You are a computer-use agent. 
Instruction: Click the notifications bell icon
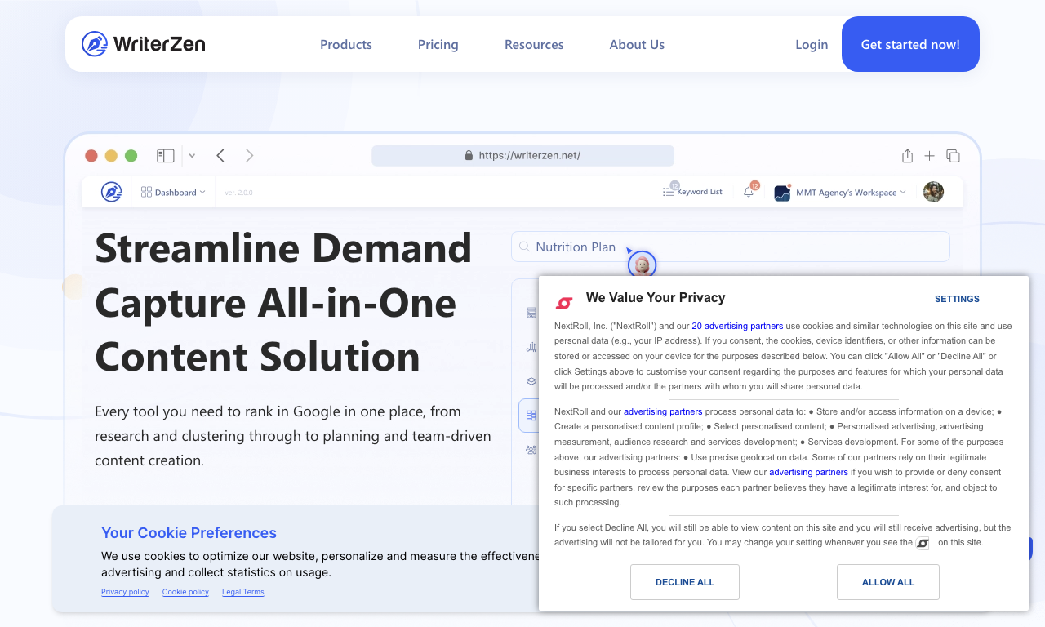tap(749, 192)
